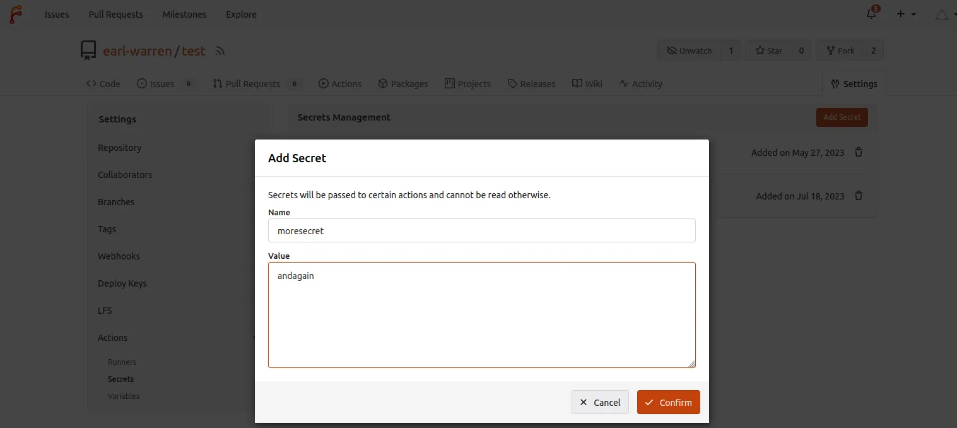This screenshot has width=957, height=428.
Task: Delete the Jul 18 secret using its trash icon
Action: (x=859, y=196)
